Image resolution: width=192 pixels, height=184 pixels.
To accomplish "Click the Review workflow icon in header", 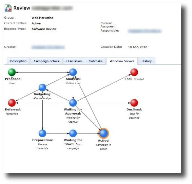I will click(8, 8).
